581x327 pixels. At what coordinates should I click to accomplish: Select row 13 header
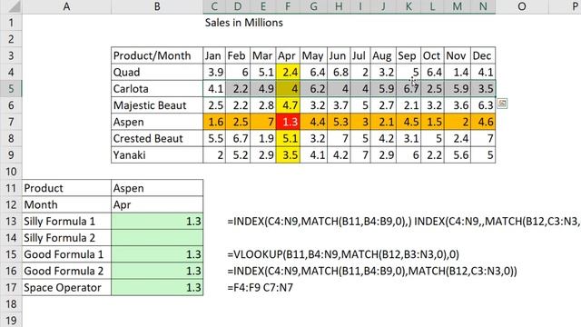pyautogui.click(x=11, y=222)
